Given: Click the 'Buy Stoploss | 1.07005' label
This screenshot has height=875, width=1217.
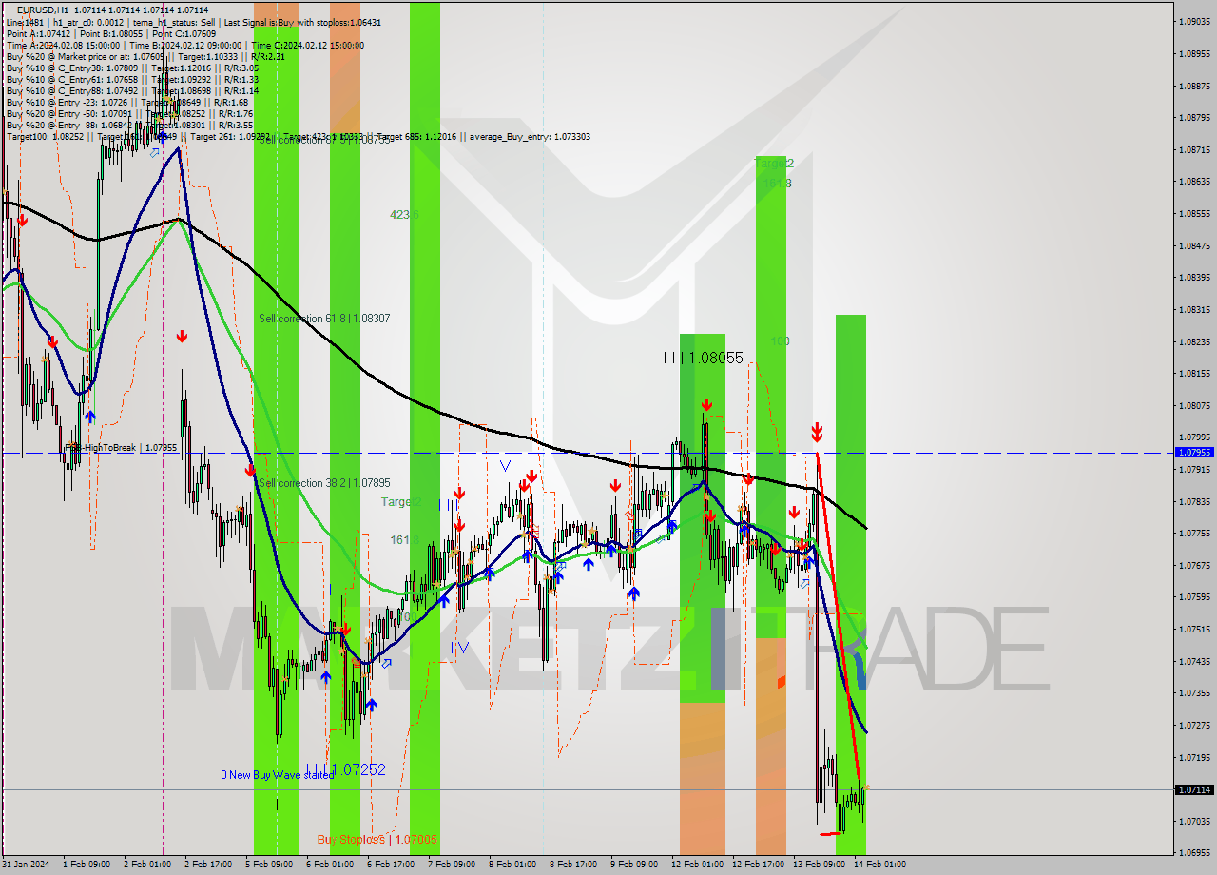Looking at the screenshot, I should tap(377, 840).
